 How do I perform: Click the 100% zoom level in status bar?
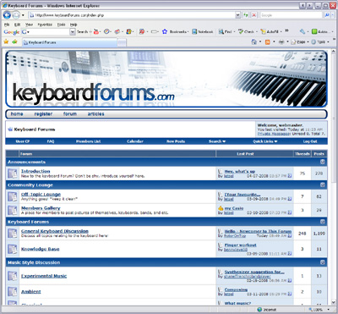[319, 310]
